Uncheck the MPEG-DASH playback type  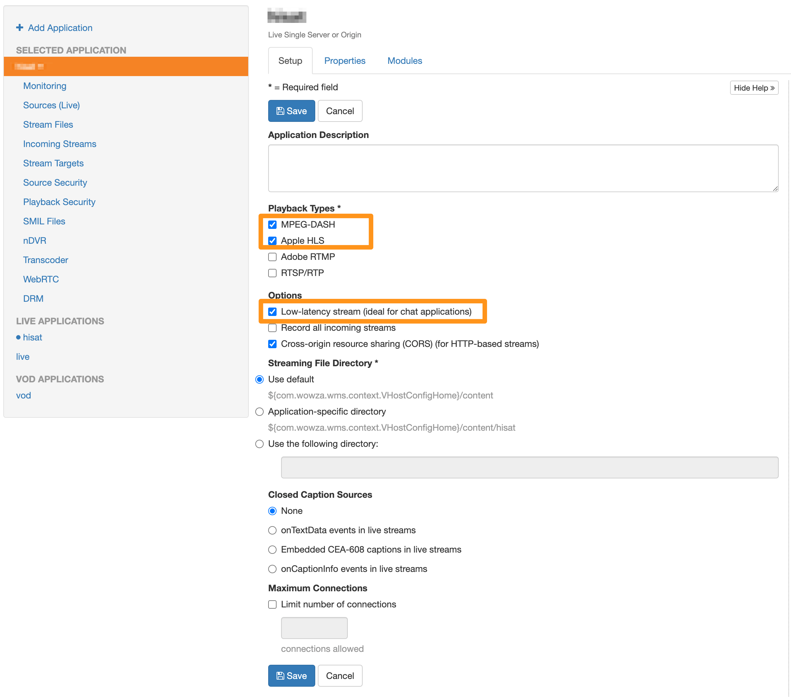[x=272, y=224]
